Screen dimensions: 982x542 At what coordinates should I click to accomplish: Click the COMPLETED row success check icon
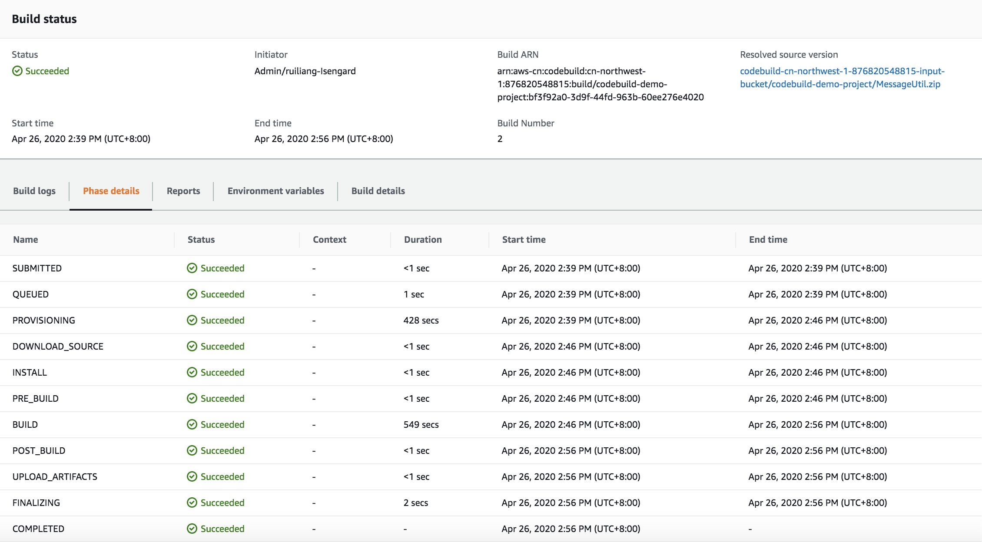pos(192,529)
